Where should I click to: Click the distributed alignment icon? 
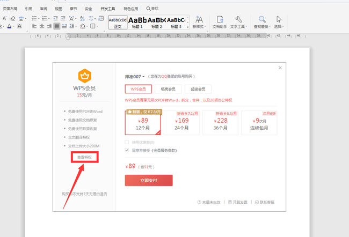pyautogui.click(x=64, y=26)
